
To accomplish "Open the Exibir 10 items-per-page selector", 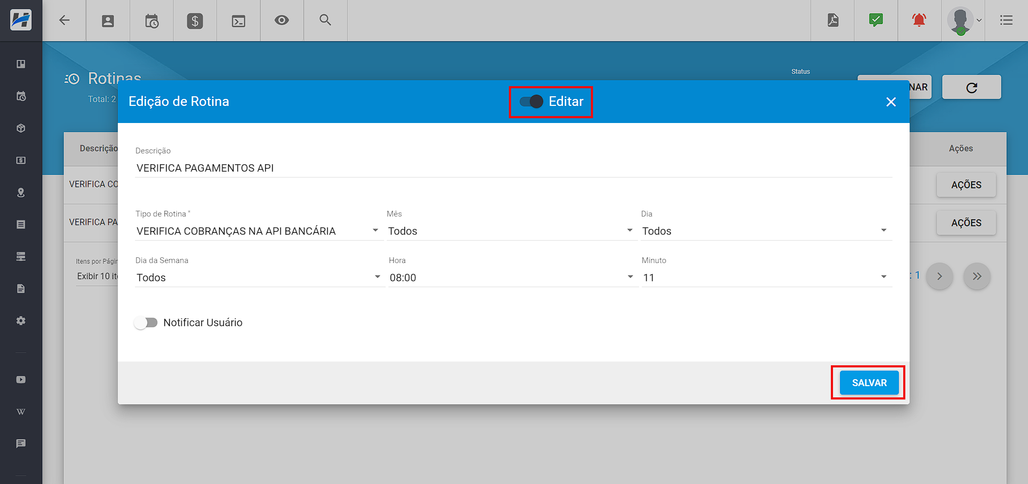I will point(97,276).
